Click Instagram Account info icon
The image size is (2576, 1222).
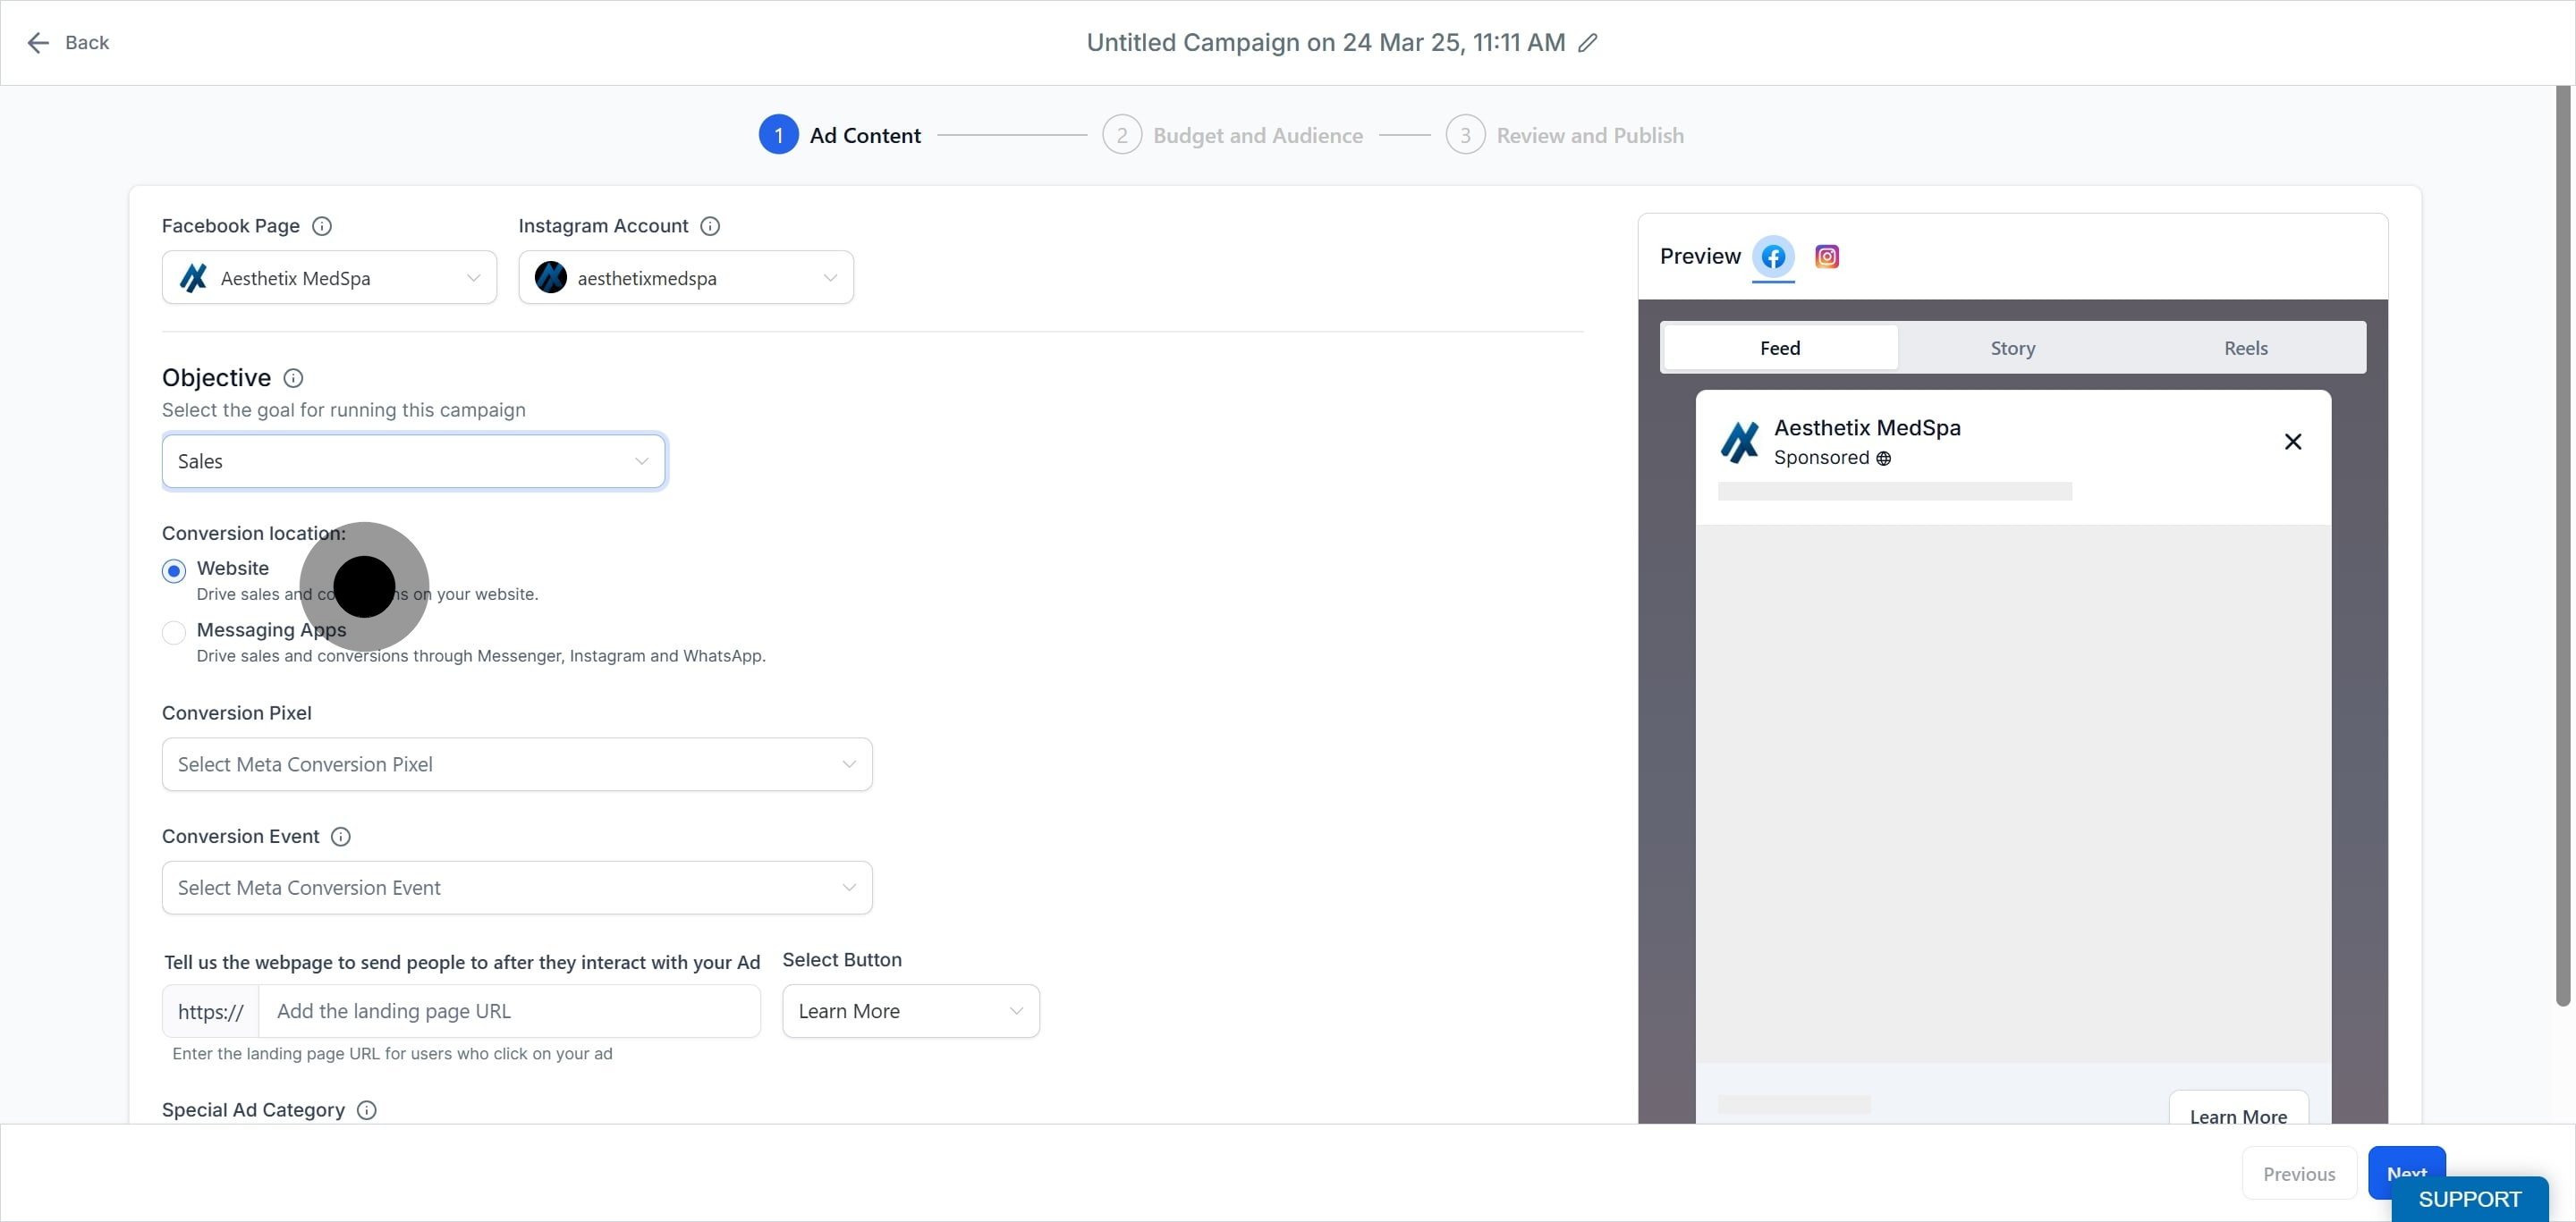point(710,226)
